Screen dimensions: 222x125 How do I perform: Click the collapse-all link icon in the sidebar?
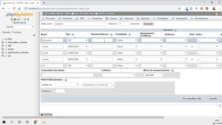coord(34,35)
